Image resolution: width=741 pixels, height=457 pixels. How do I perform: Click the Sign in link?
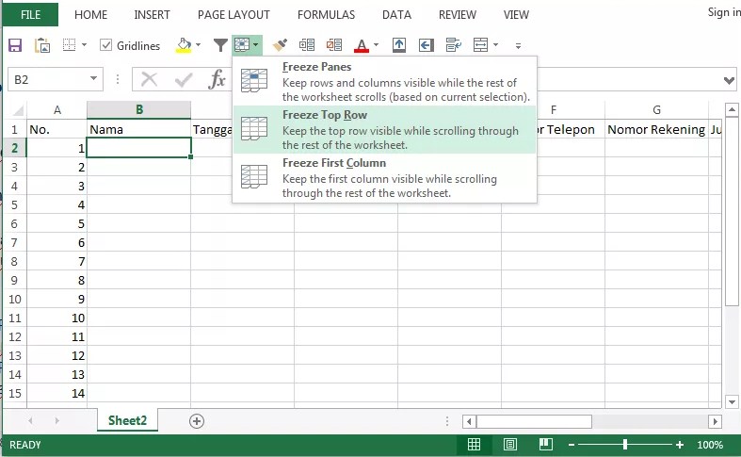(x=723, y=12)
